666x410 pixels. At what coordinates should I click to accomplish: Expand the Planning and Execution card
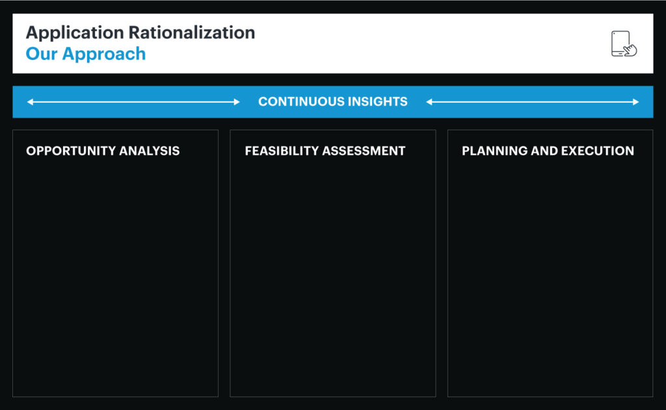coord(550,263)
